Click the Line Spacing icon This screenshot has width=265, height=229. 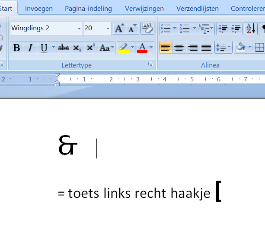pos(223,47)
